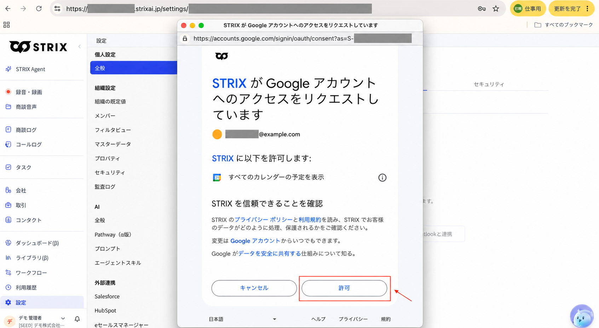This screenshot has width=599, height=328.
Task: Bookmark this page with the star icon
Action: 496,8
